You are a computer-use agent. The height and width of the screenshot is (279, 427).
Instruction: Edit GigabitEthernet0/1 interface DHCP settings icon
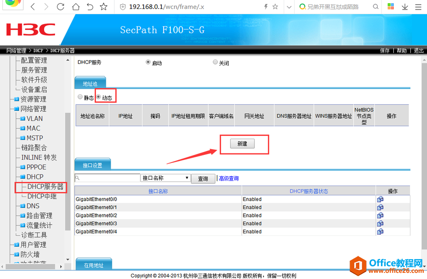pyautogui.click(x=380, y=207)
